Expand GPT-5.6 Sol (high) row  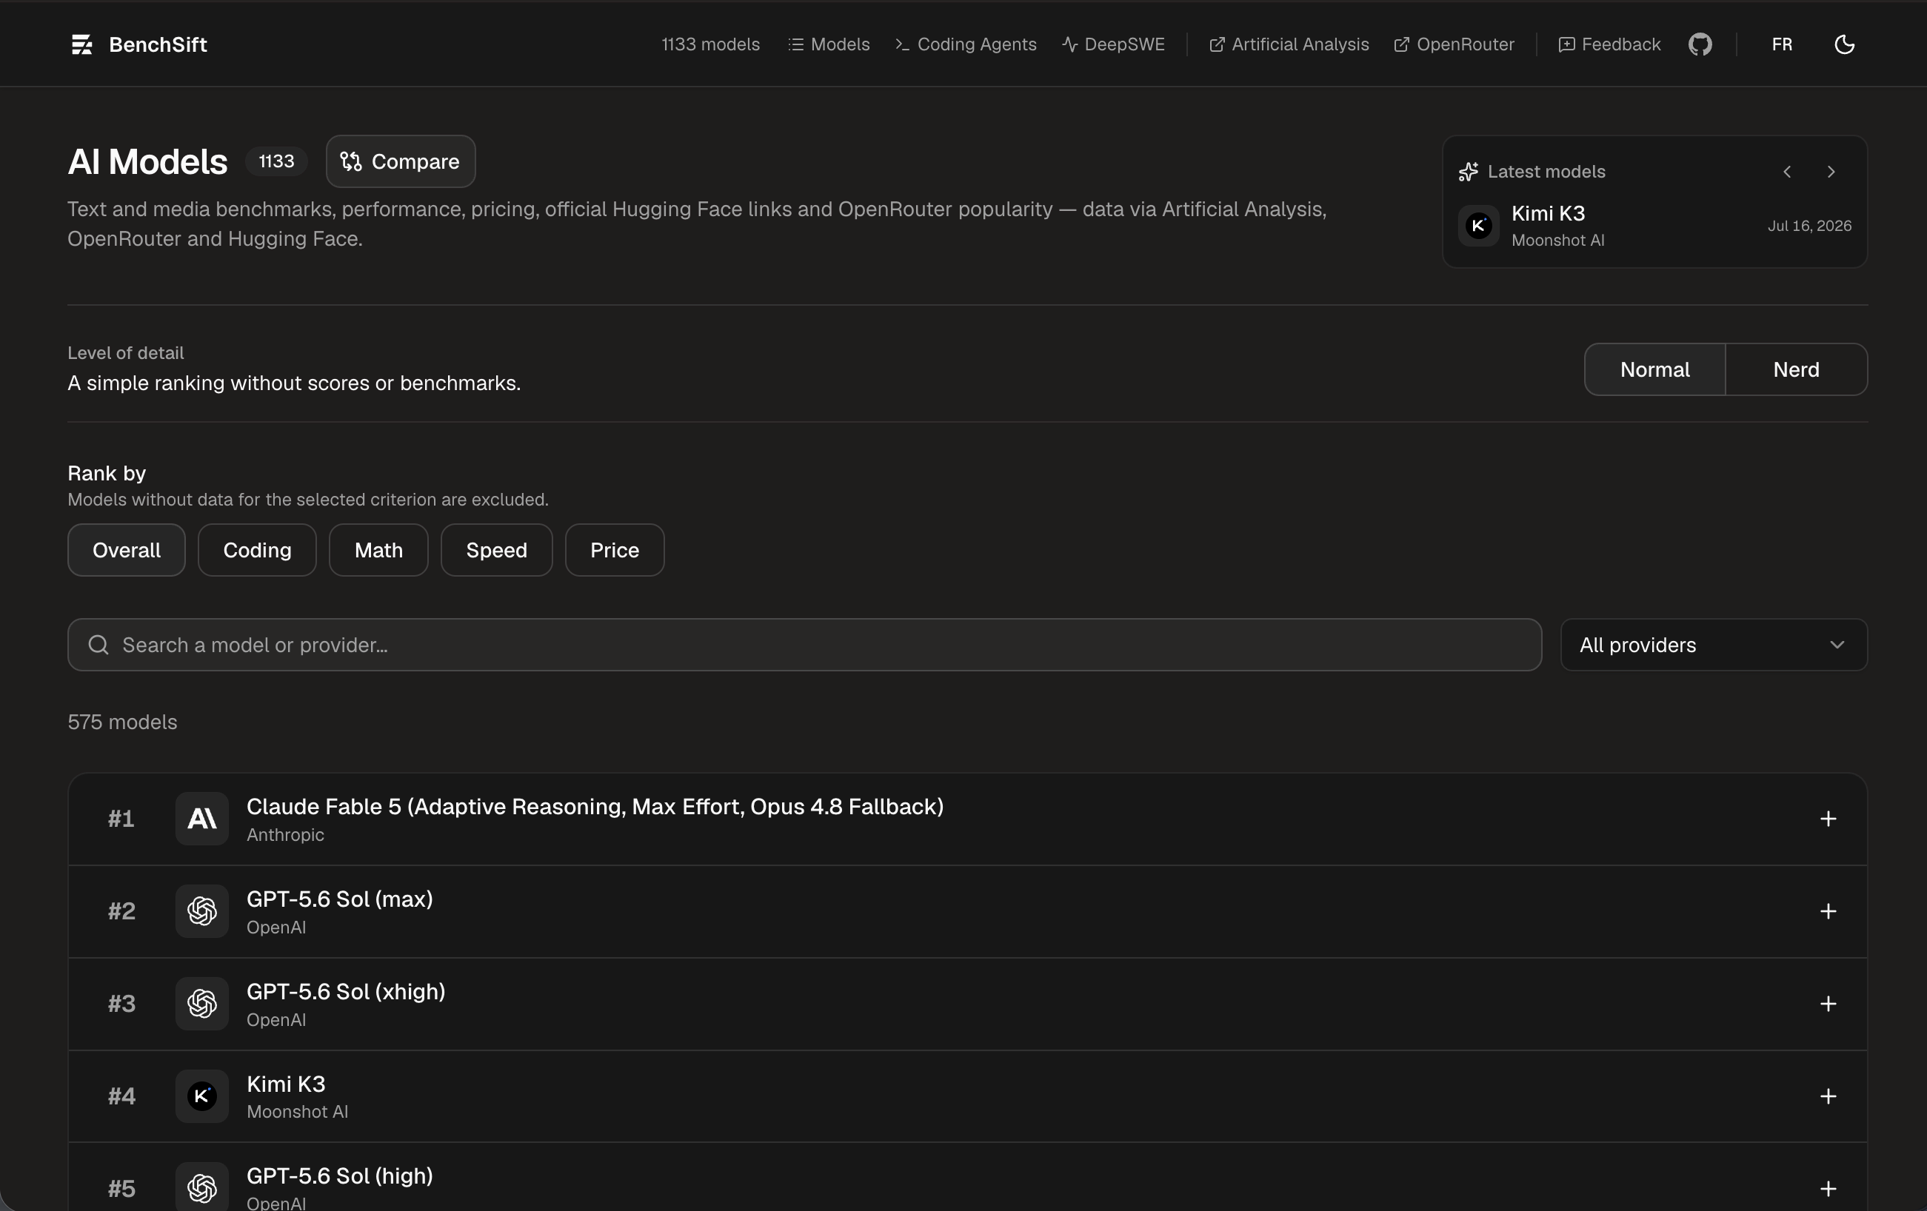(x=1828, y=1189)
